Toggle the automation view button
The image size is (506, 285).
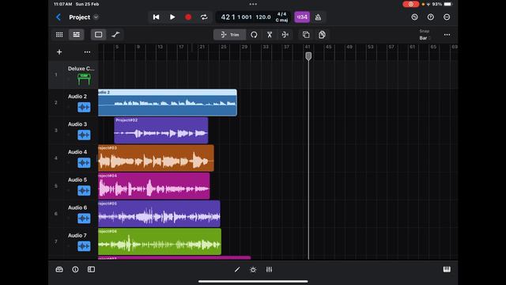(x=115, y=35)
